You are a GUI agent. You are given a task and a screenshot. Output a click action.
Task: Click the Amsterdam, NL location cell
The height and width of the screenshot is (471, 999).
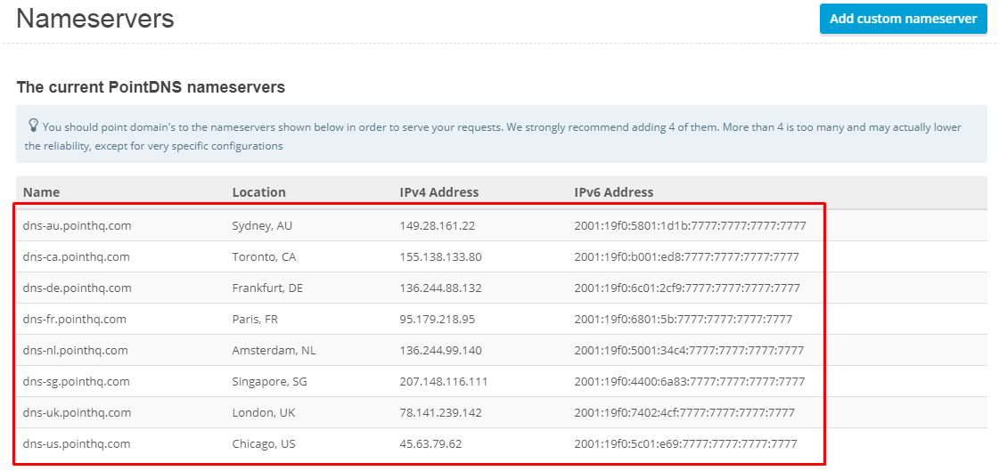(x=274, y=350)
